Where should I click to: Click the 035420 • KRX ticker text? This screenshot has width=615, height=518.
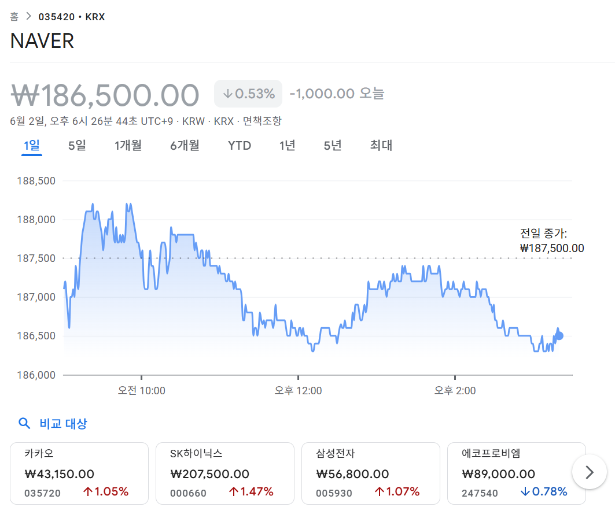pos(71,17)
